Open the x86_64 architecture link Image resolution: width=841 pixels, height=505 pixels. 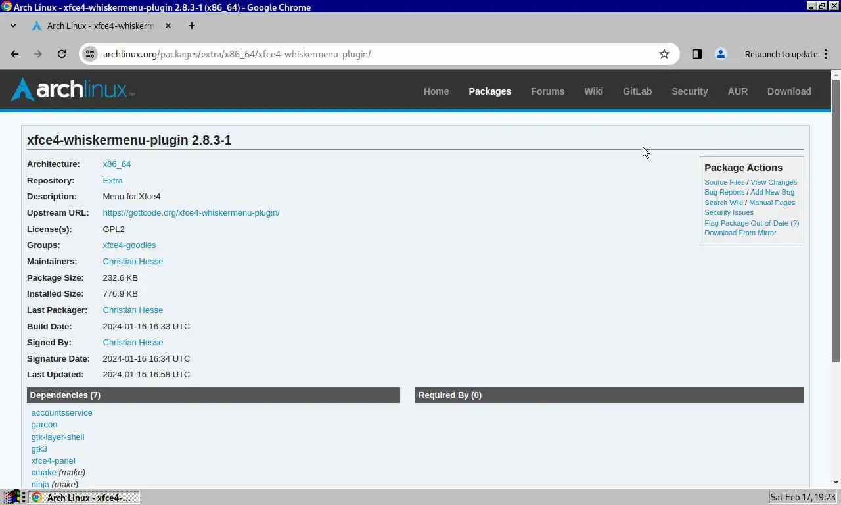click(x=116, y=164)
